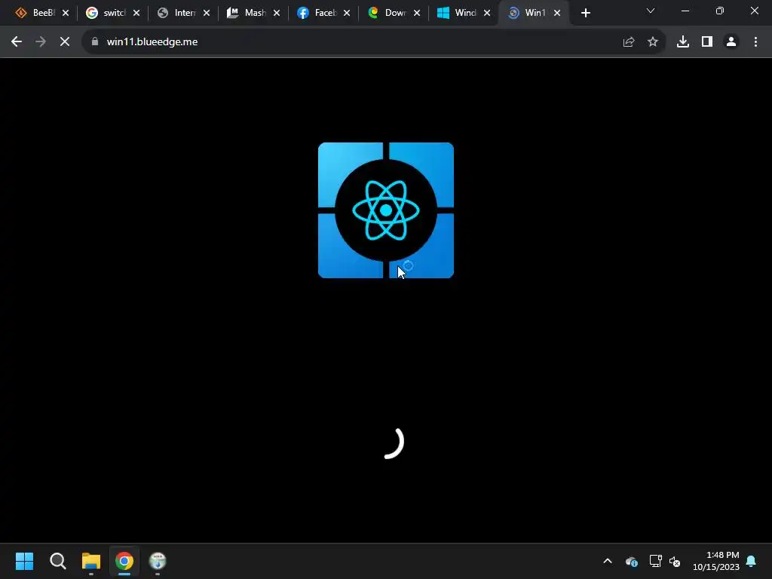The height and width of the screenshot is (579, 772).
Task: Open a new browser tab
Action: (x=585, y=13)
